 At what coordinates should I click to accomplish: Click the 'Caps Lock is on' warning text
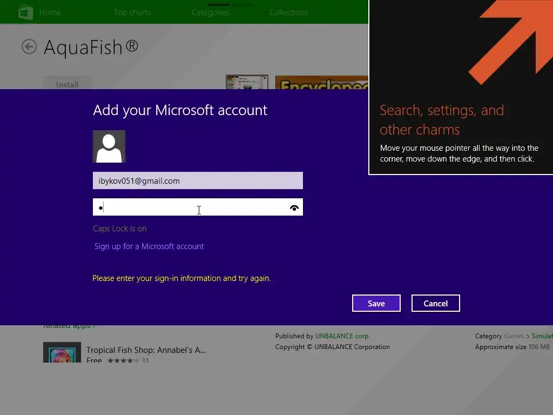pos(119,229)
